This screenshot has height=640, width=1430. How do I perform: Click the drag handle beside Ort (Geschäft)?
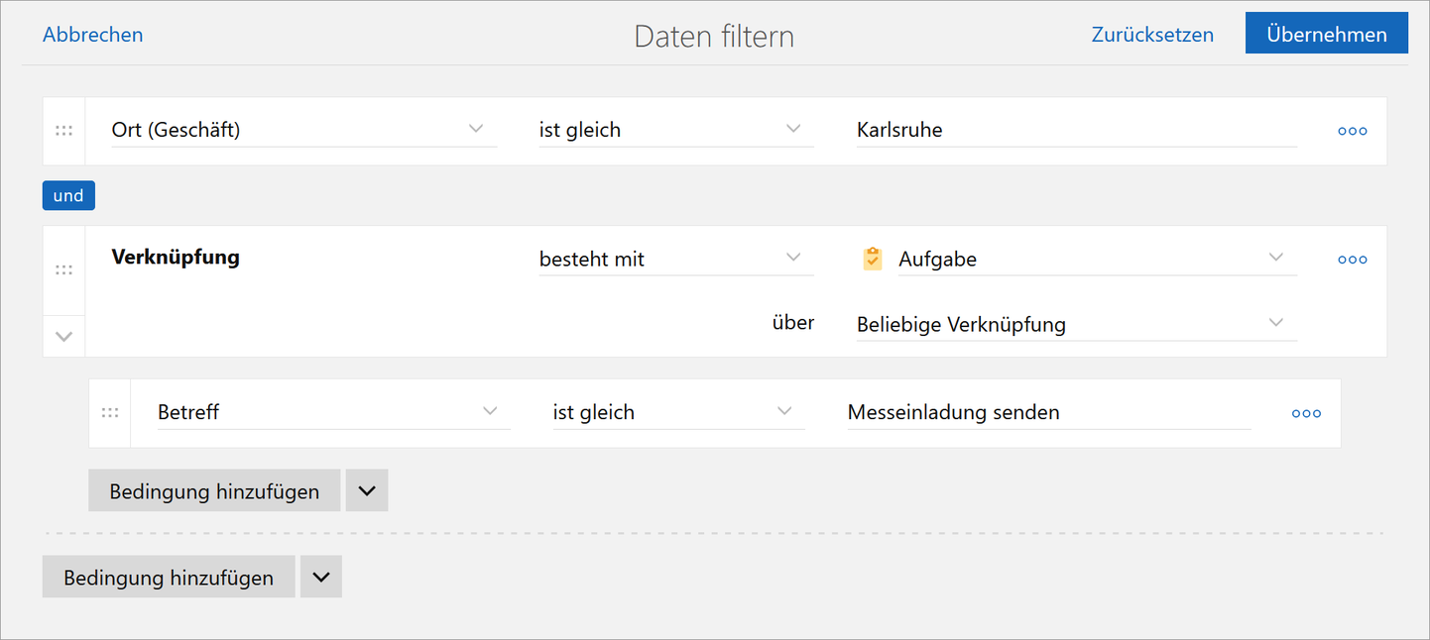point(63,130)
